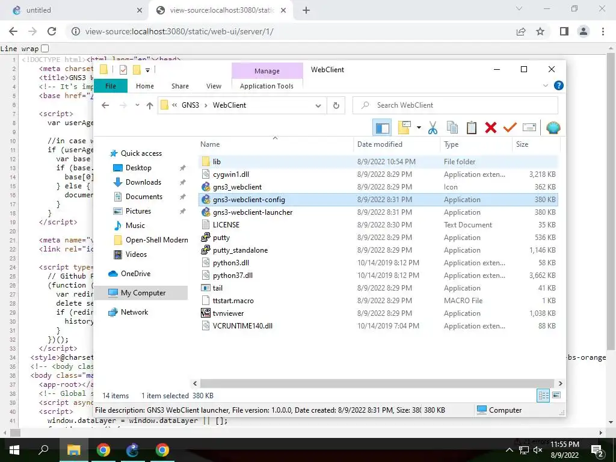Image resolution: width=616 pixels, height=462 pixels.
Task: Switch to large icons view in status bar
Action: 556,395
